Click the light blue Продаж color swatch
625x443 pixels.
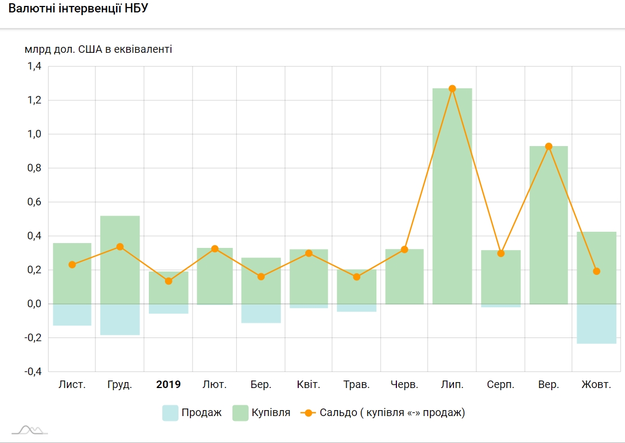tap(170, 413)
